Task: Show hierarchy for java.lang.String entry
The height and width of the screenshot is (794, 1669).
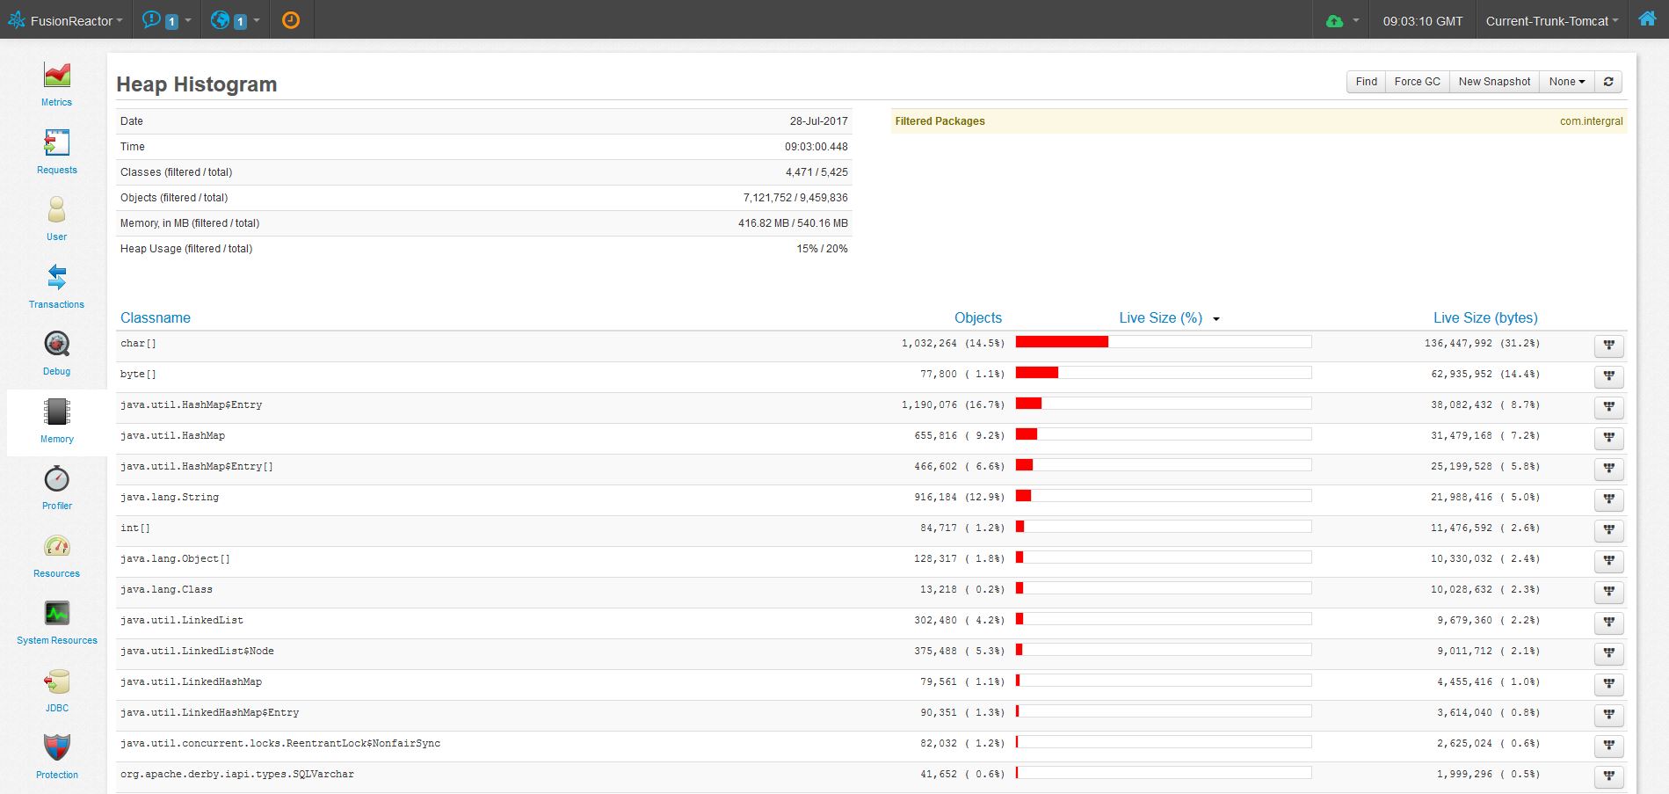Action: 1609,499
